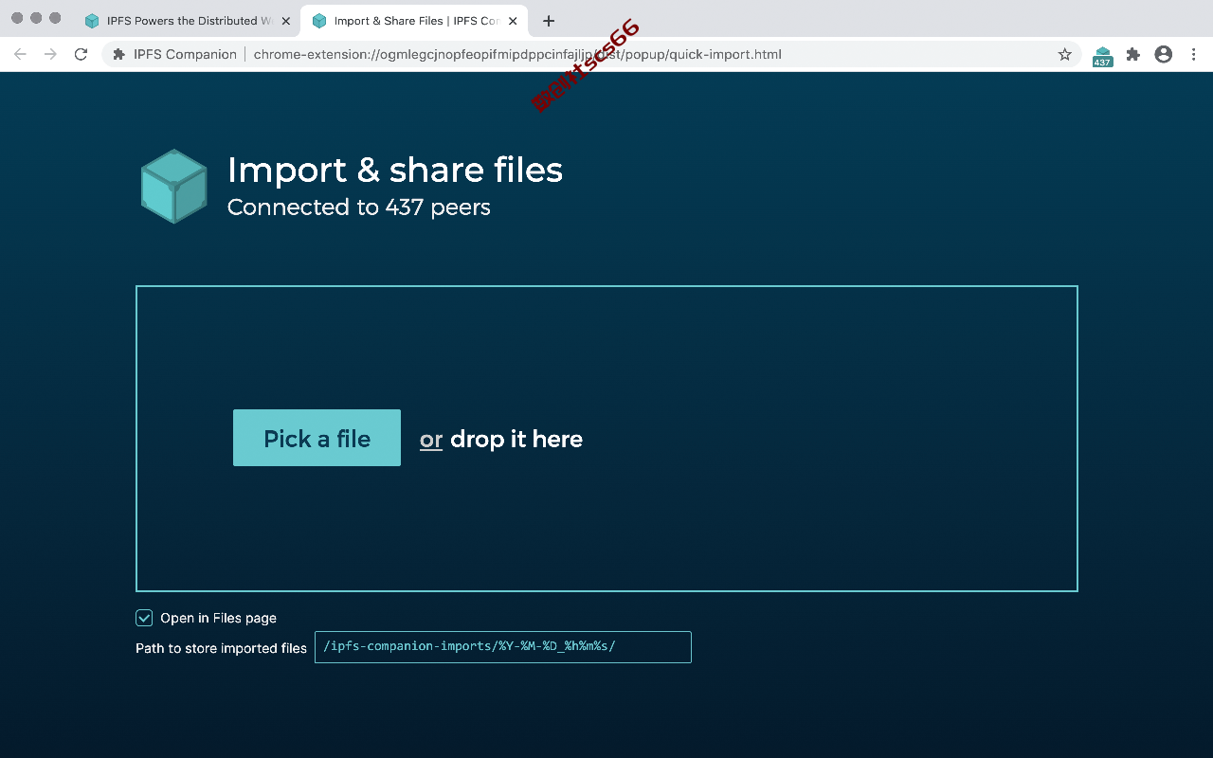
Task: Open the Chrome profile account menu
Action: [x=1163, y=54]
